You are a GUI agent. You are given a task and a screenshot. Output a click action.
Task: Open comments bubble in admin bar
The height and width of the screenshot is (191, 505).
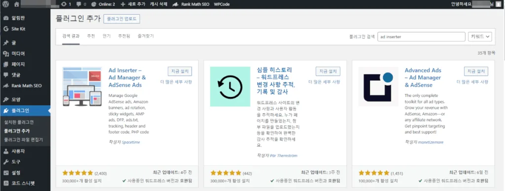[x=81, y=4]
